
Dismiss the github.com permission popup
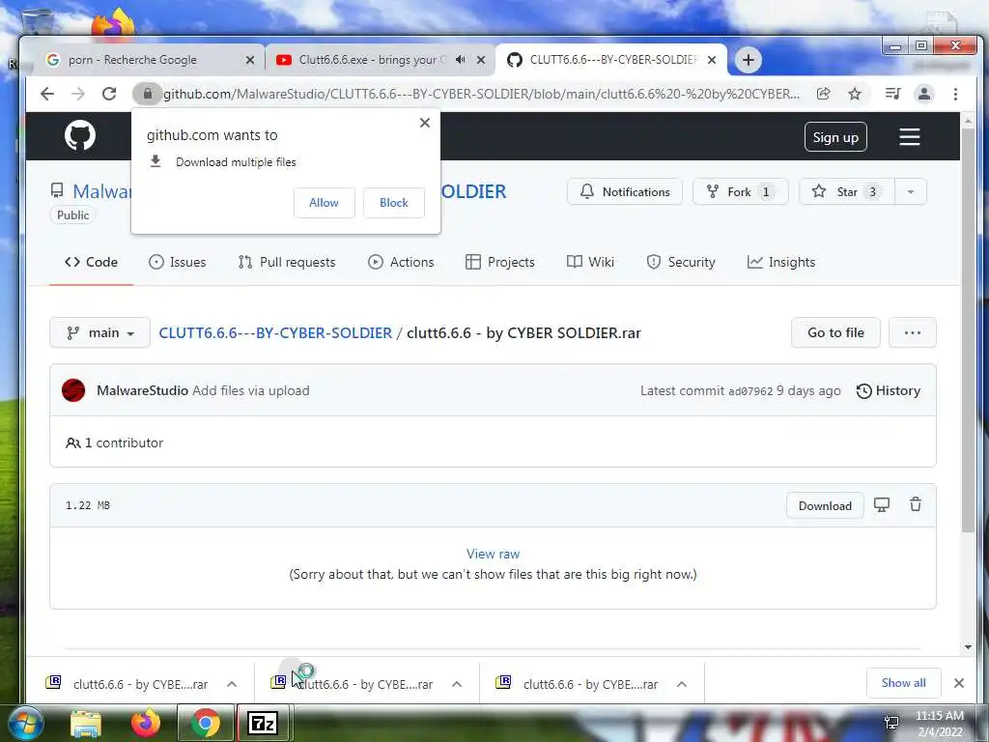pyautogui.click(x=425, y=123)
